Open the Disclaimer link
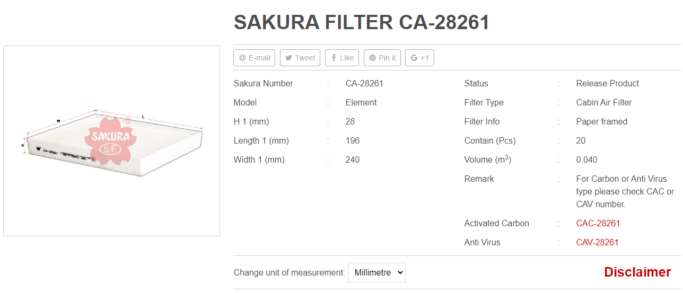The image size is (683, 293). click(637, 272)
